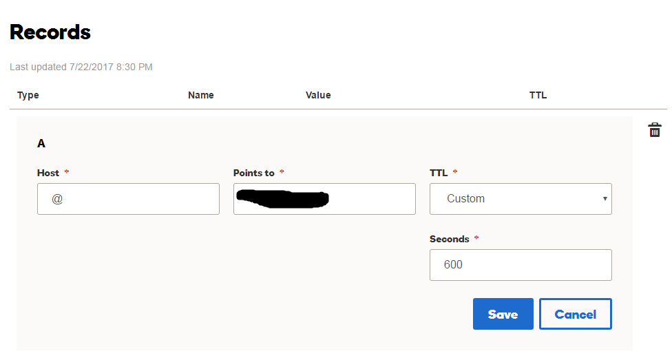Viewport: 672px width, 360px height.
Task: Click the Points to field label
Action: 253,173
